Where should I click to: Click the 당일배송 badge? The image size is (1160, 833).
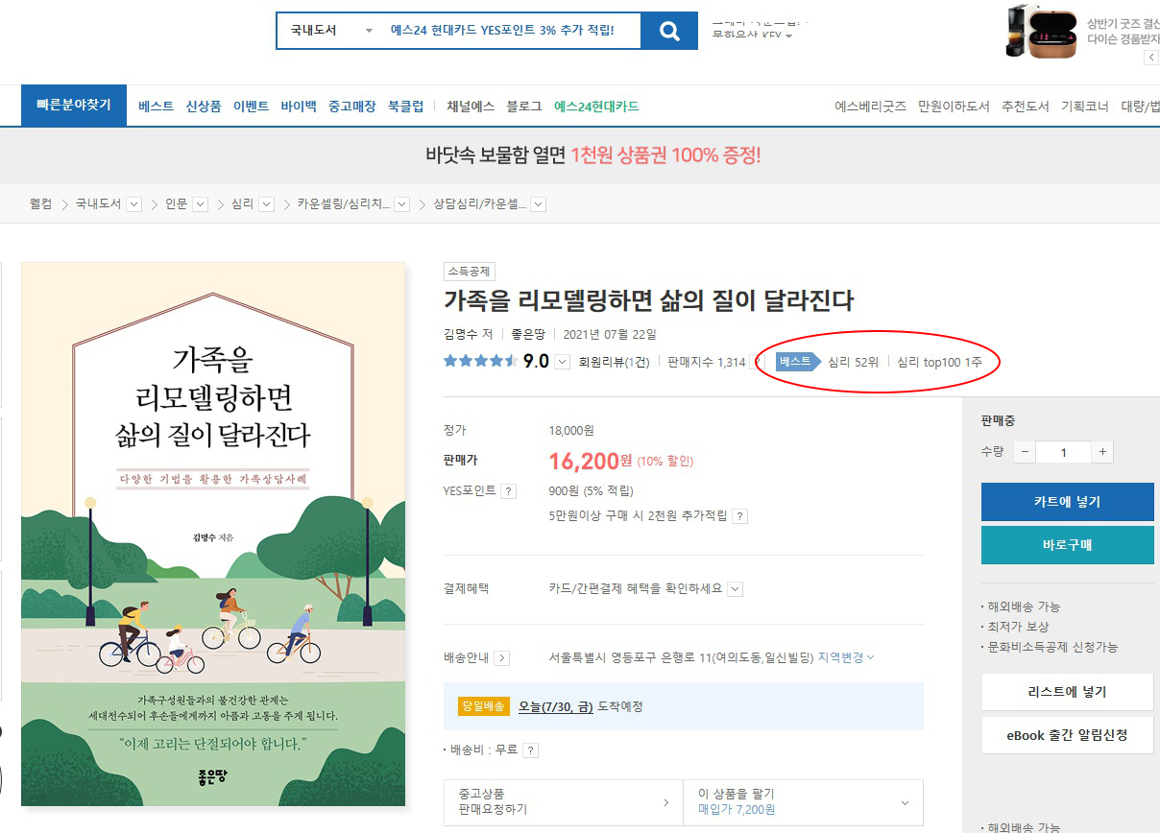483,706
